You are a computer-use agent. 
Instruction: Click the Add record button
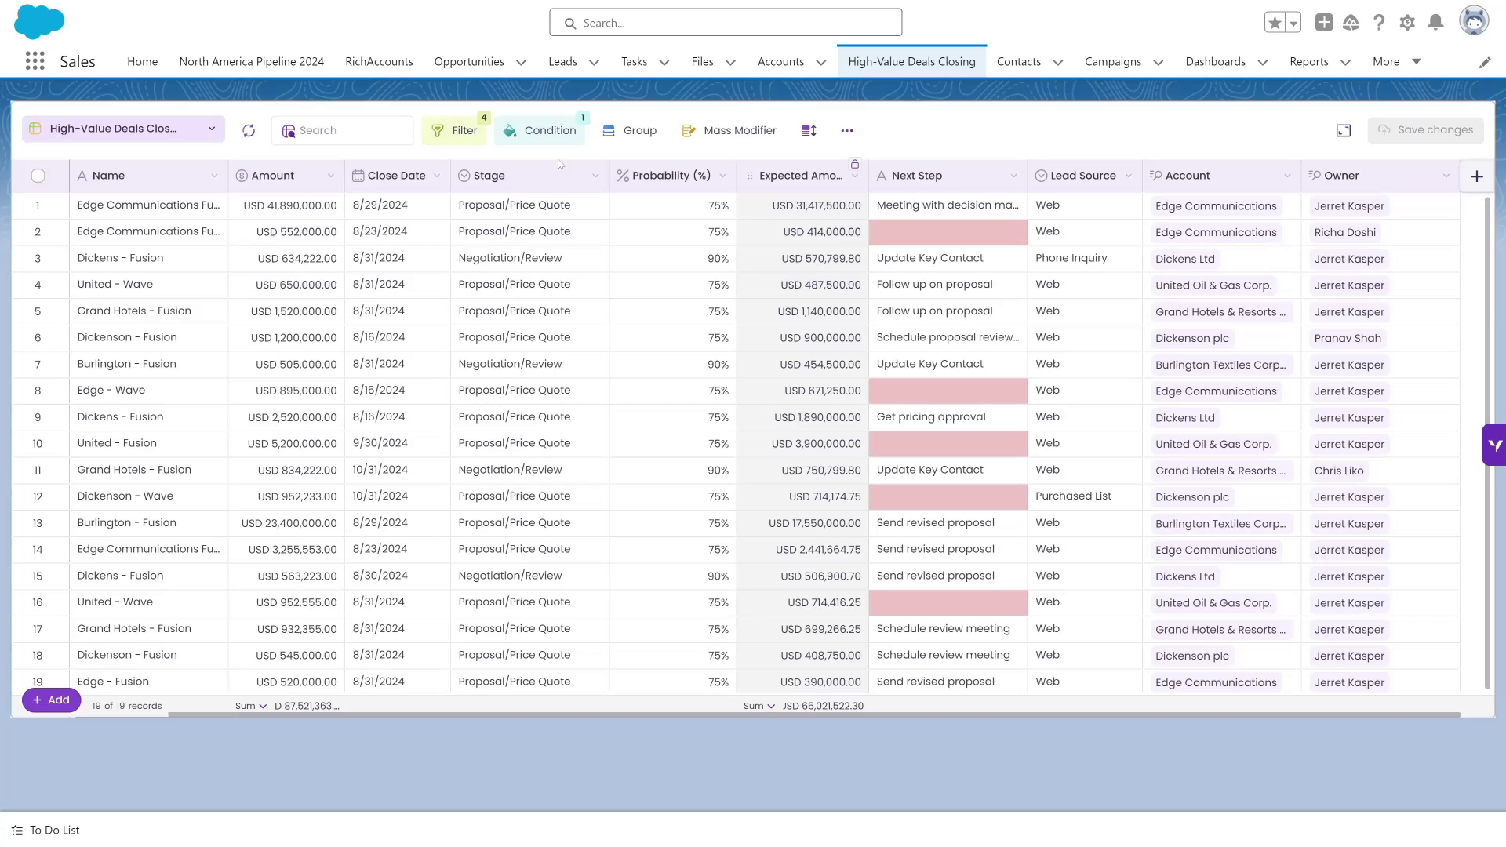tap(51, 700)
